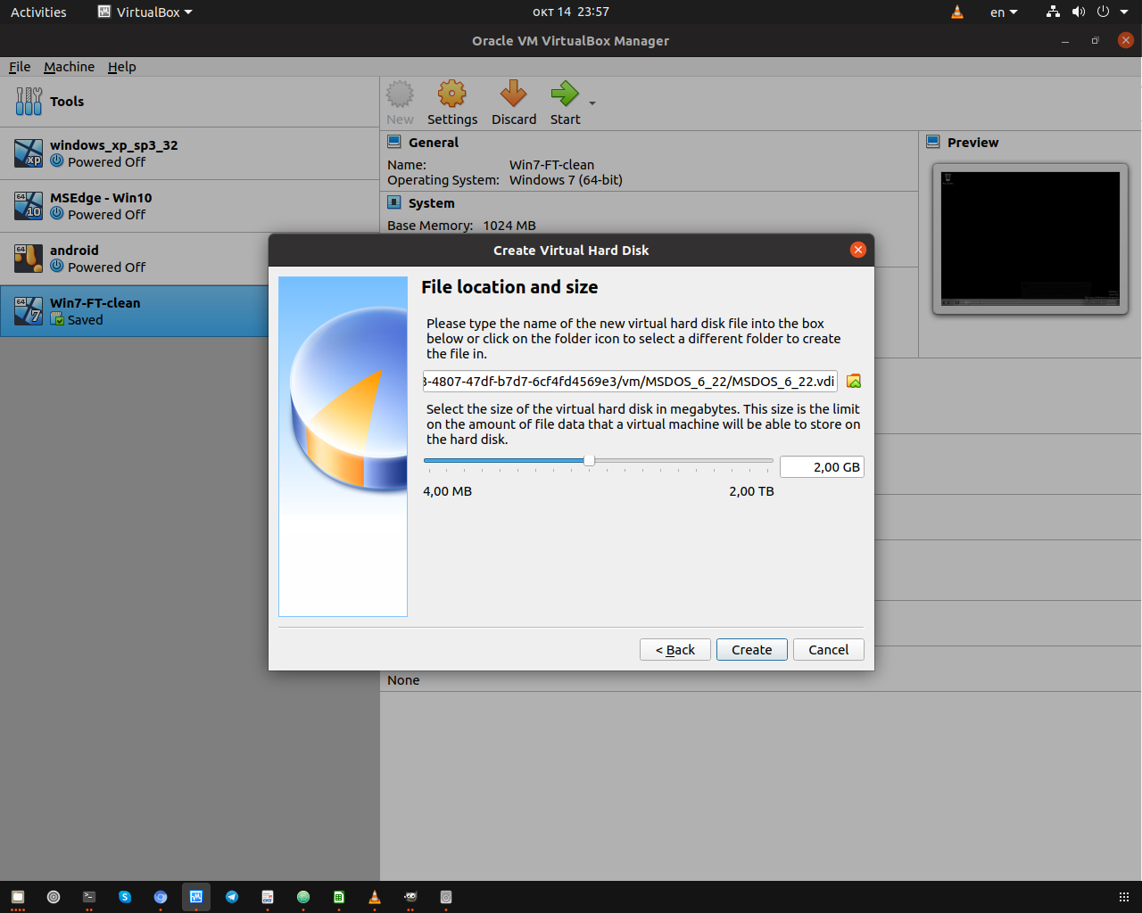Click the Preview panel monitor icon
Viewport: 1142px width, 913px height.
pos(933,142)
